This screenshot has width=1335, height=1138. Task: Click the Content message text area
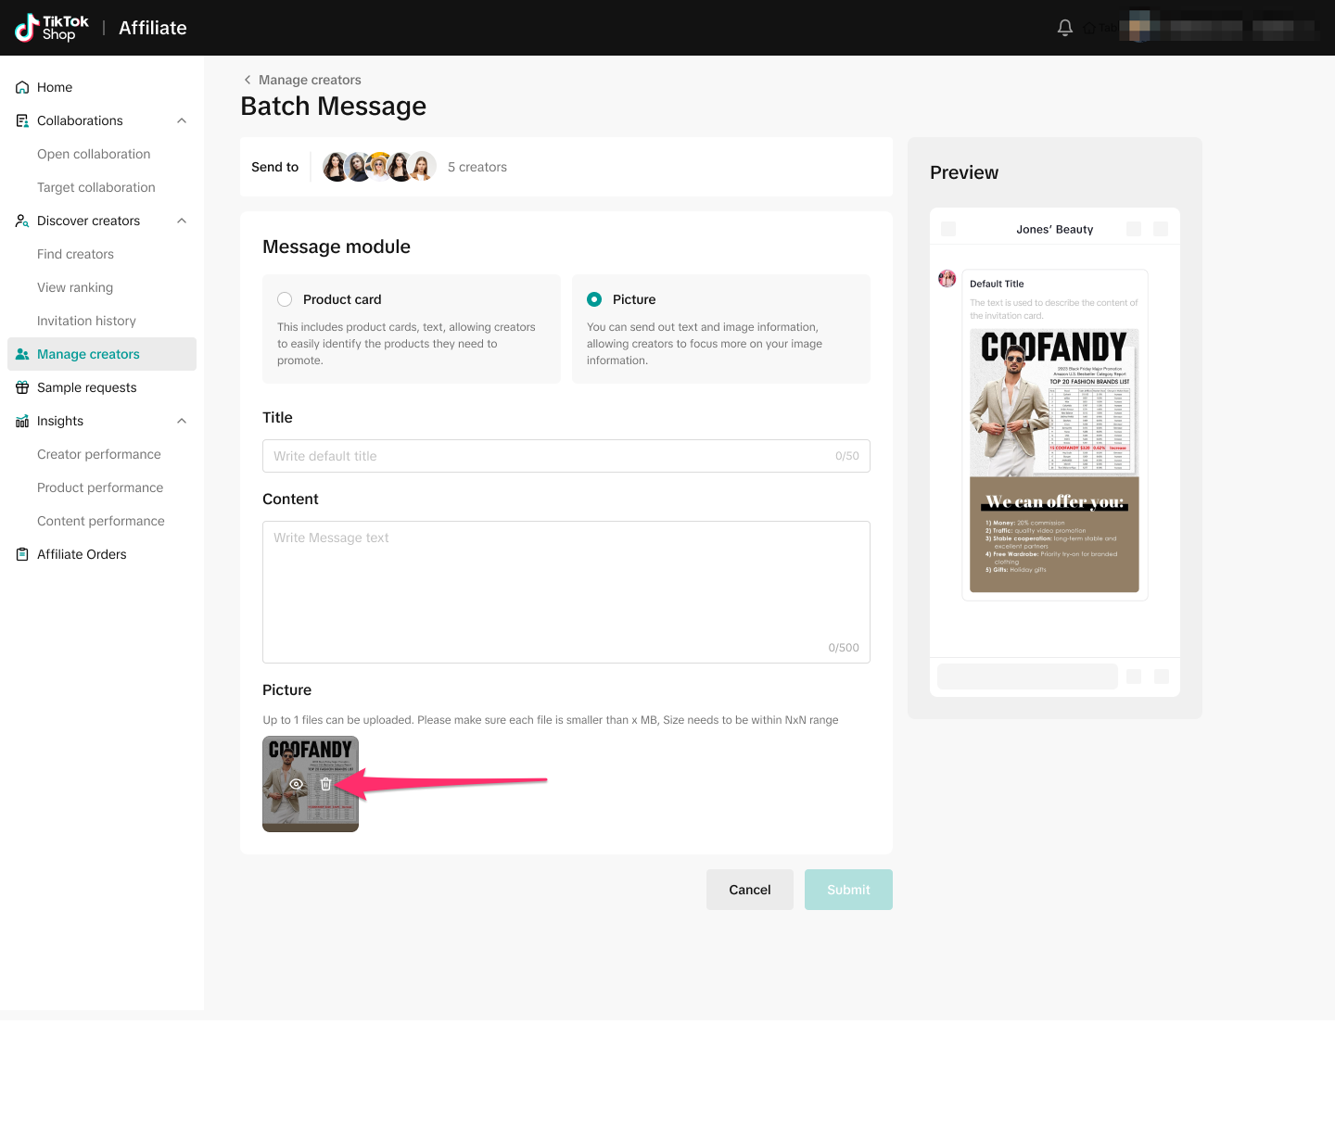click(x=566, y=591)
